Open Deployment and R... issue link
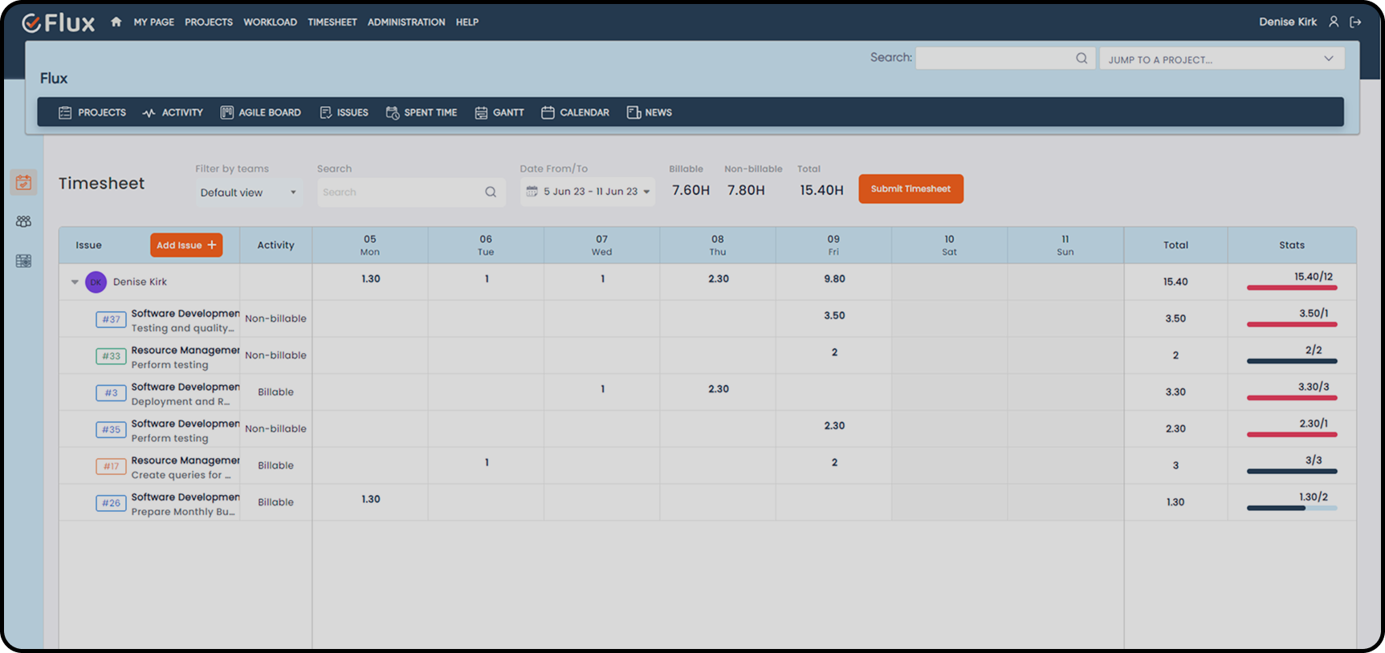This screenshot has width=1385, height=653. [x=181, y=402]
